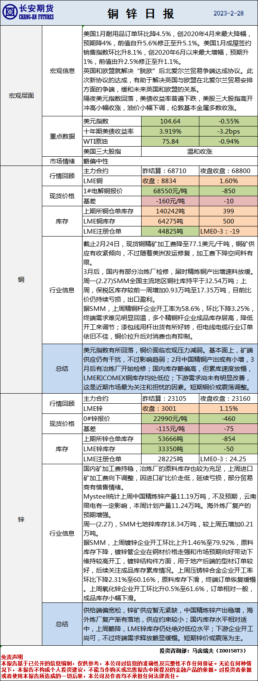Click the 收盘：8834 cell
Screen dimensions: 258x681
[x=170, y=181]
